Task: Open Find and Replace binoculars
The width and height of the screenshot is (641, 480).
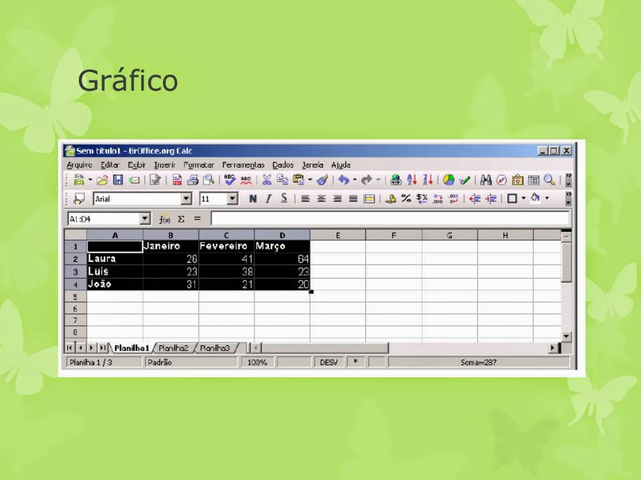Action: pos(485,180)
